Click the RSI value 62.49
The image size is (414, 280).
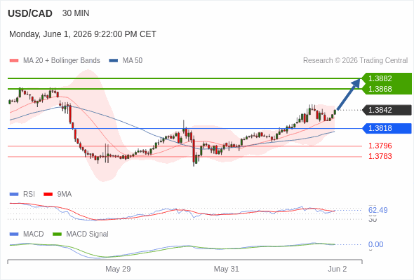click(378, 210)
